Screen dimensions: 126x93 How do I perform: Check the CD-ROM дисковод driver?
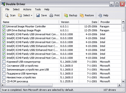tap(4, 81)
